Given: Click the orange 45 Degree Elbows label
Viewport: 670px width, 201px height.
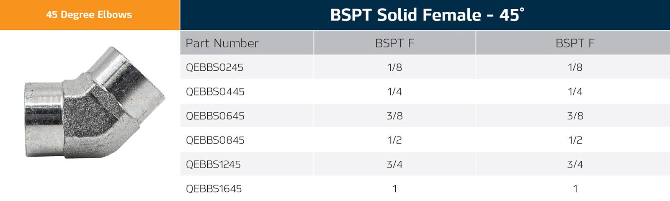Looking at the screenshot, I should pos(89,15).
